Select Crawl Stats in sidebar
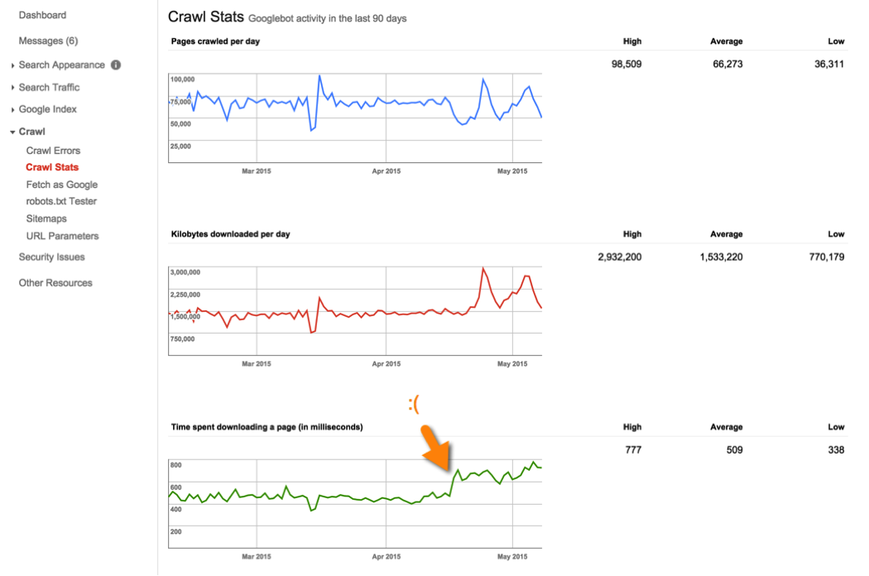The height and width of the screenshot is (576, 869). click(x=52, y=167)
